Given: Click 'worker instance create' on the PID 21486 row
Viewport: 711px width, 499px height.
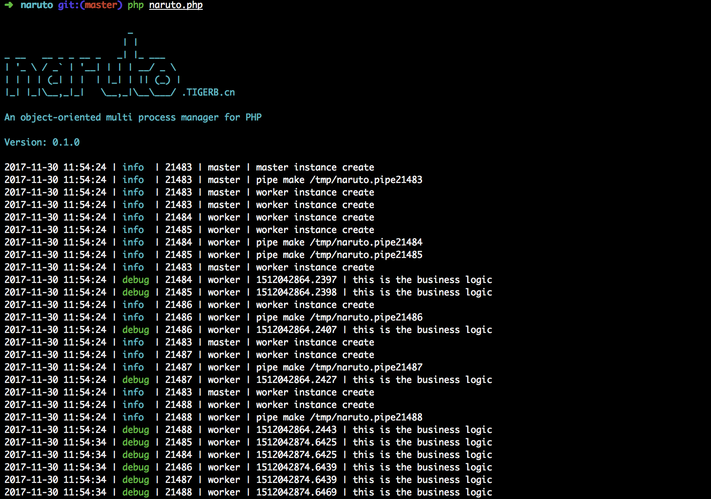Looking at the screenshot, I should tap(315, 305).
